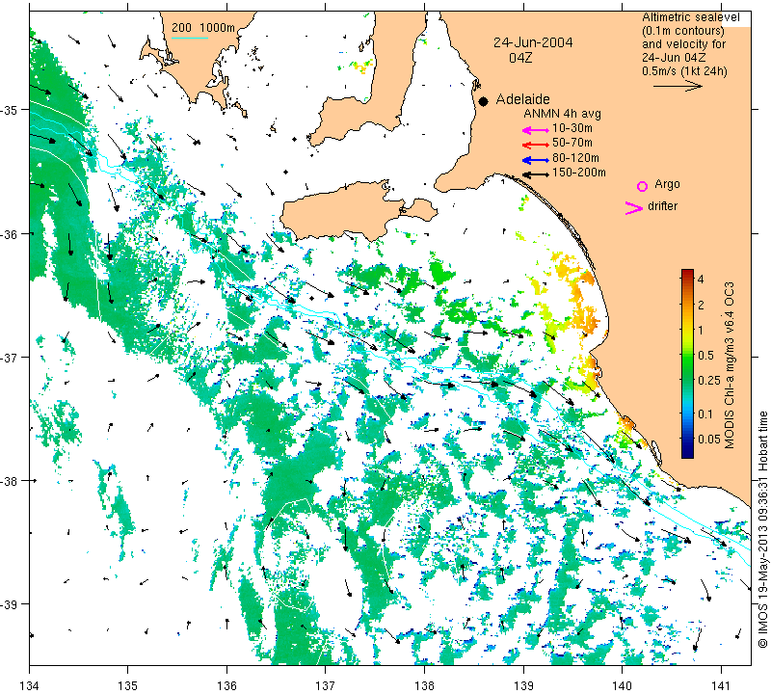Click the '04Z' time text below date
The image size is (771, 694).
[520, 58]
